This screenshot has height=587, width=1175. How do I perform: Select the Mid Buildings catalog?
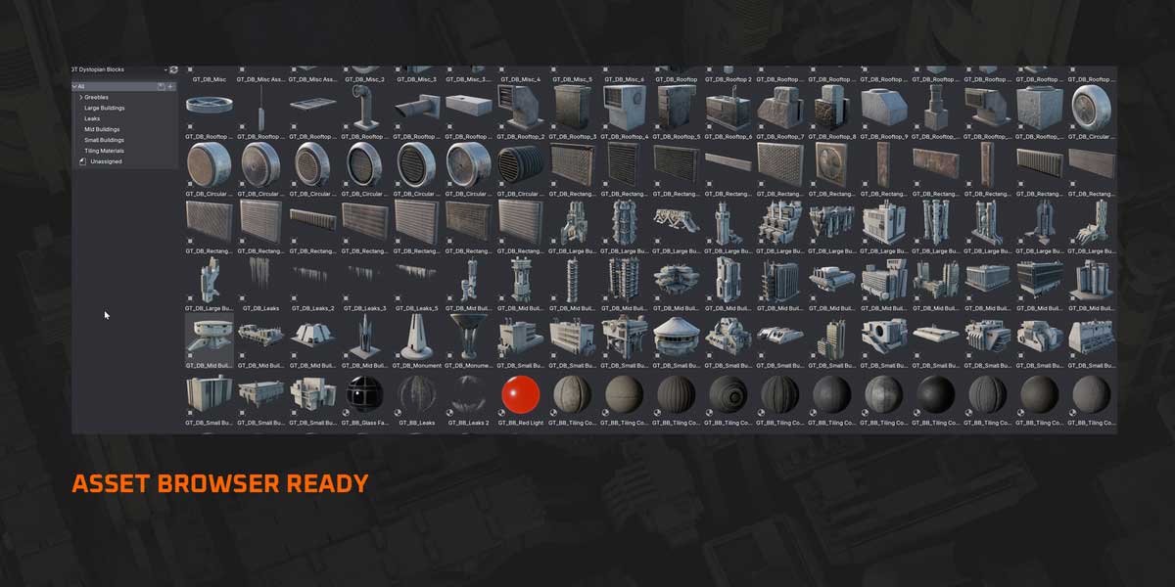point(101,128)
